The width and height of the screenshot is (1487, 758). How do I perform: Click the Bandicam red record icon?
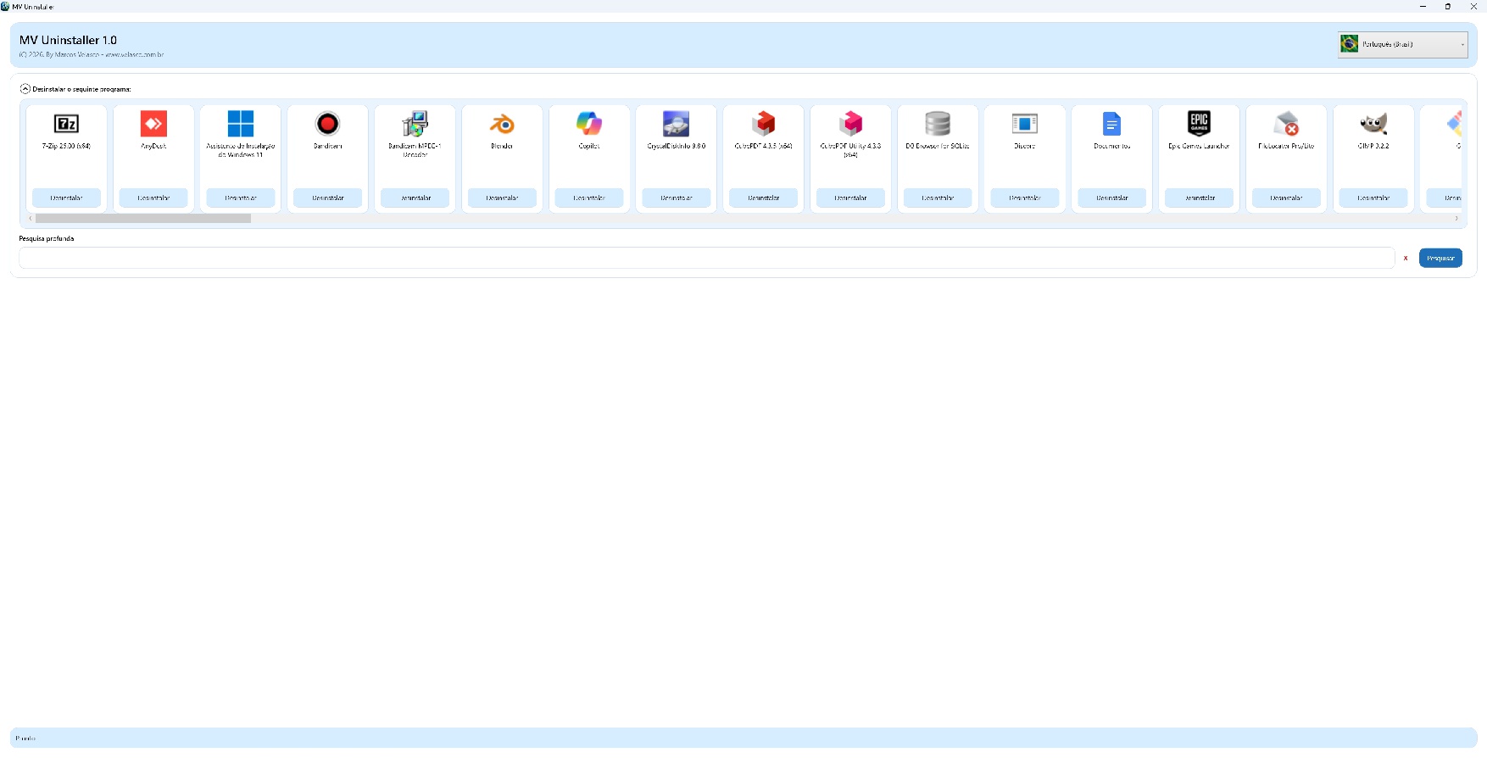pos(327,124)
